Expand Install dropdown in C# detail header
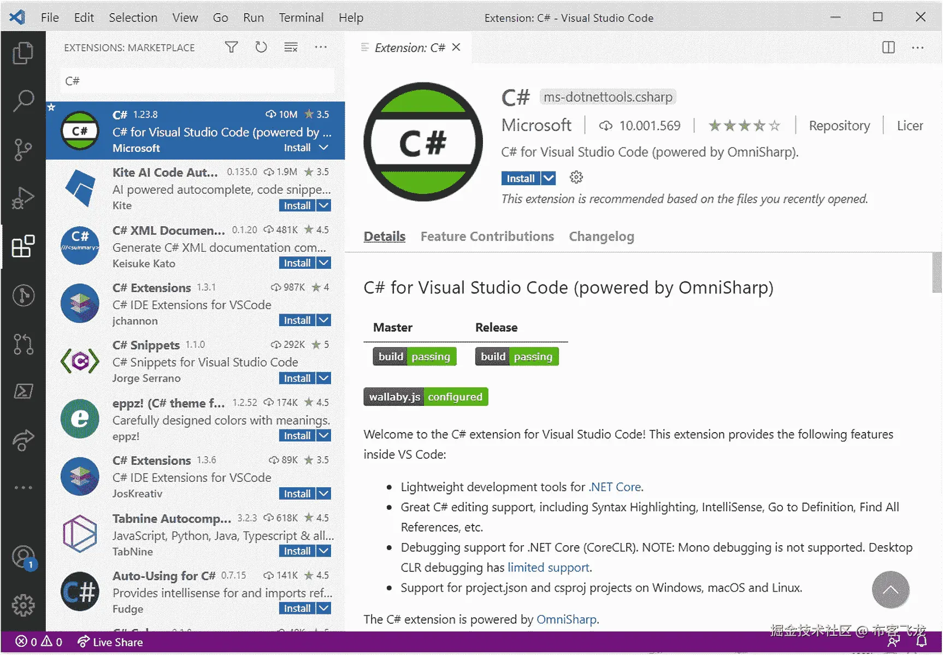 [x=549, y=178]
